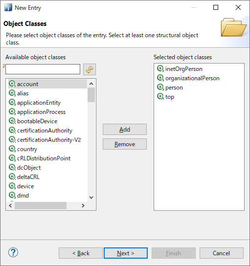Viewport: 250px width, 266px height.
Task: Click the Remove button
Action: click(x=125, y=144)
